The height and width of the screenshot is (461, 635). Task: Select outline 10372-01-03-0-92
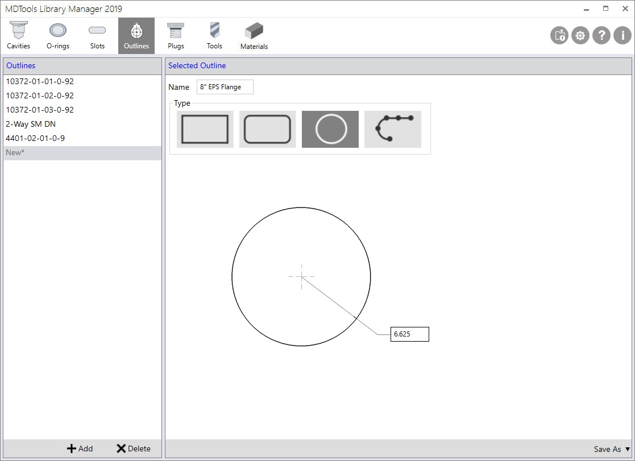click(x=82, y=110)
